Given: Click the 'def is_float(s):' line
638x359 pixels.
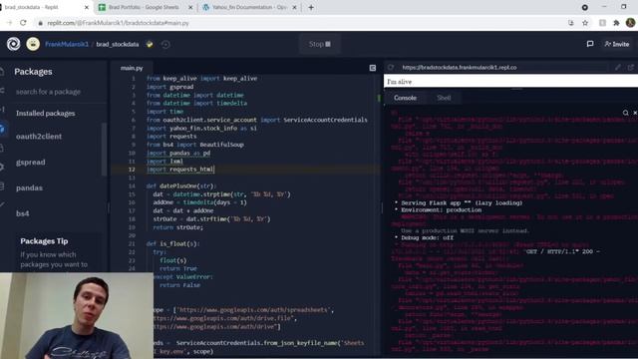Looking at the screenshot, I should (172, 243).
